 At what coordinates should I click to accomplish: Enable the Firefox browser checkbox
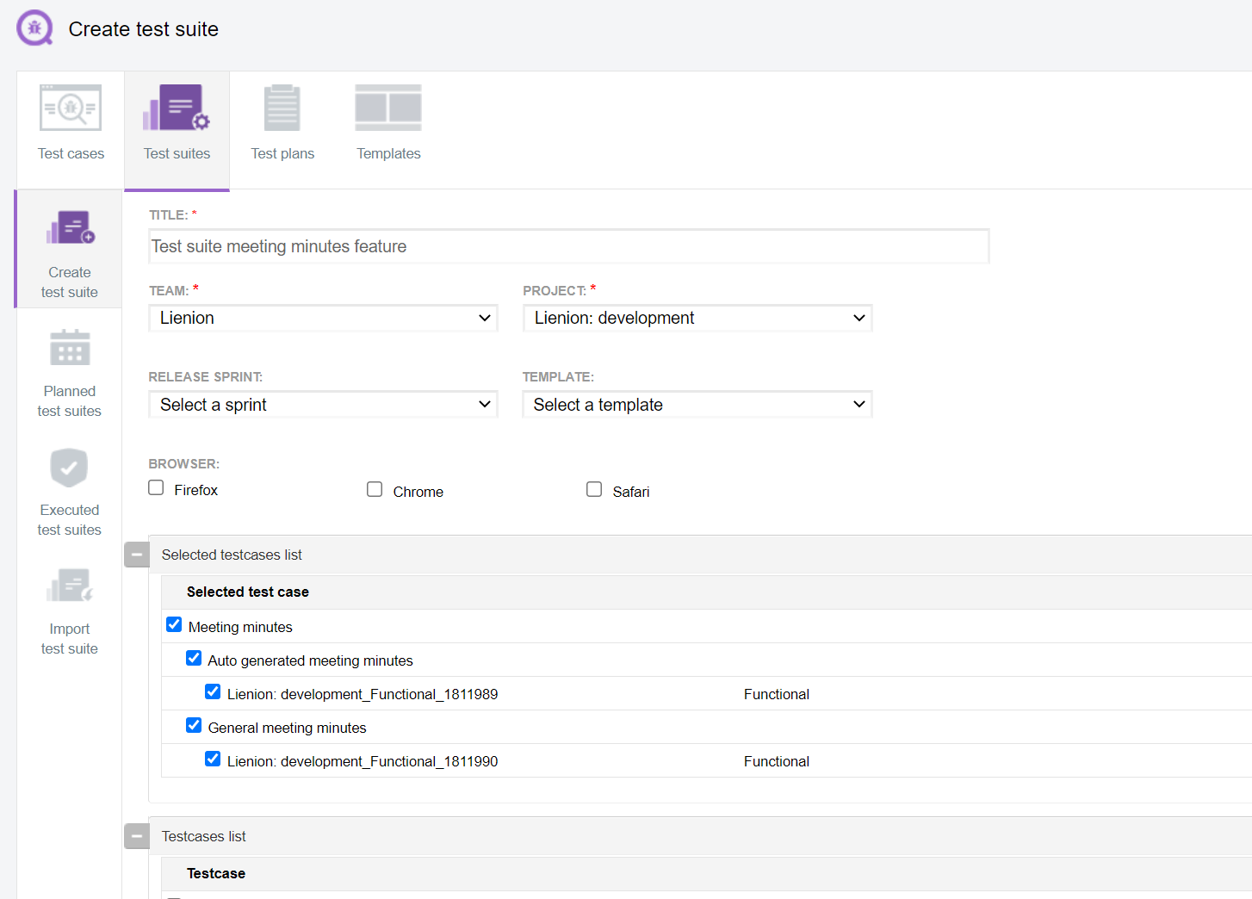click(x=156, y=488)
